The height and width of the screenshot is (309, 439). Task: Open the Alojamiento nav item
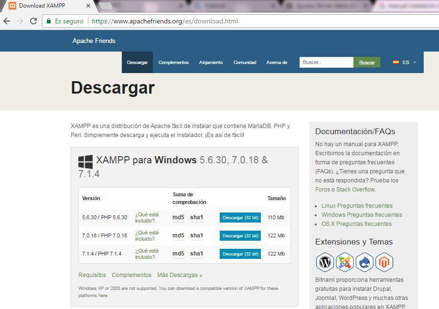pos(211,63)
